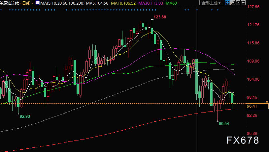The width and height of the screenshot is (269, 152).
Task: Click the play-forward chart replay icon
Action: coord(238,3)
